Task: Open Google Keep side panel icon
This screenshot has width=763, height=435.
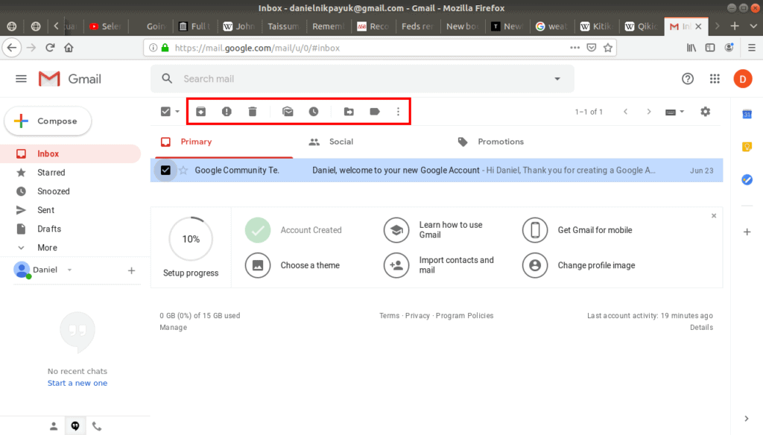Action: pyautogui.click(x=747, y=147)
